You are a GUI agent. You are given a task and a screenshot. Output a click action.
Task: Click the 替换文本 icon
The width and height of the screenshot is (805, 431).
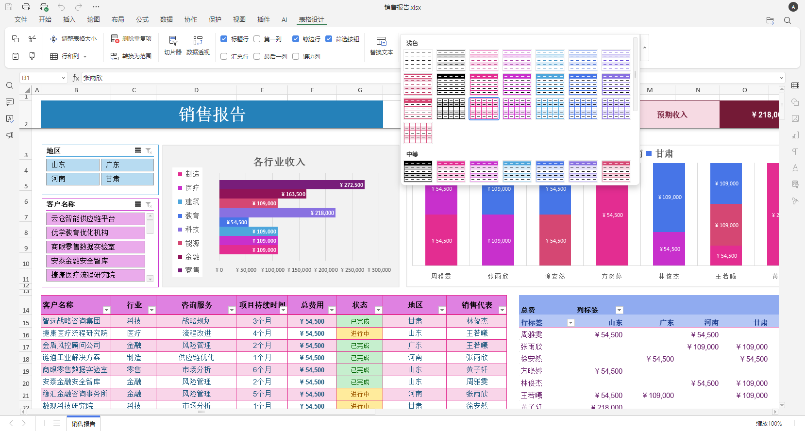point(381,45)
